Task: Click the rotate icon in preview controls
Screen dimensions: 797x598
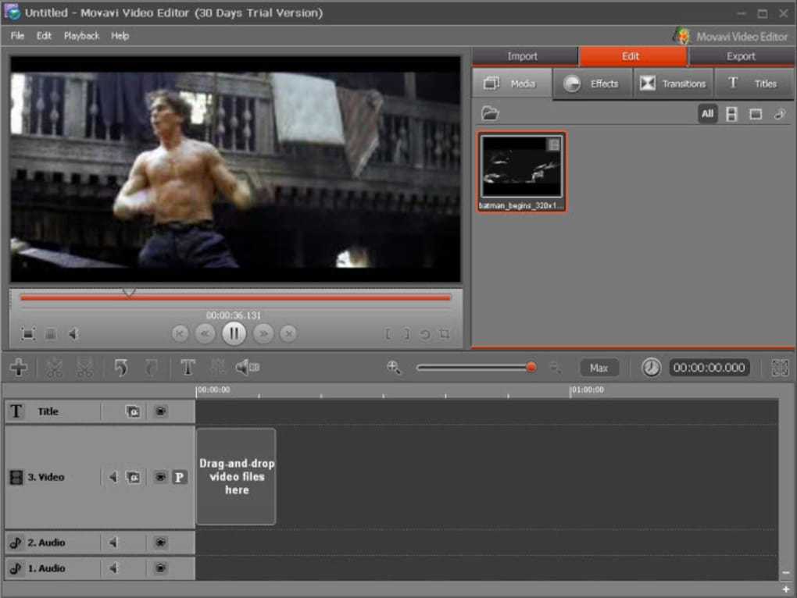Action: pyautogui.click(x=425, y=334)
